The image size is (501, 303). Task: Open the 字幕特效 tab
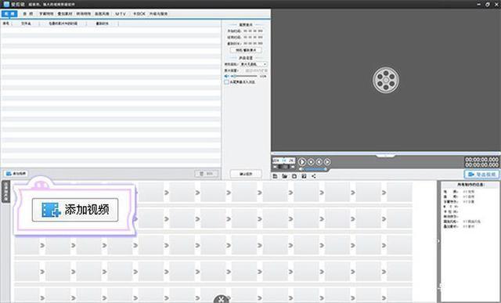[x=46, y=14]
